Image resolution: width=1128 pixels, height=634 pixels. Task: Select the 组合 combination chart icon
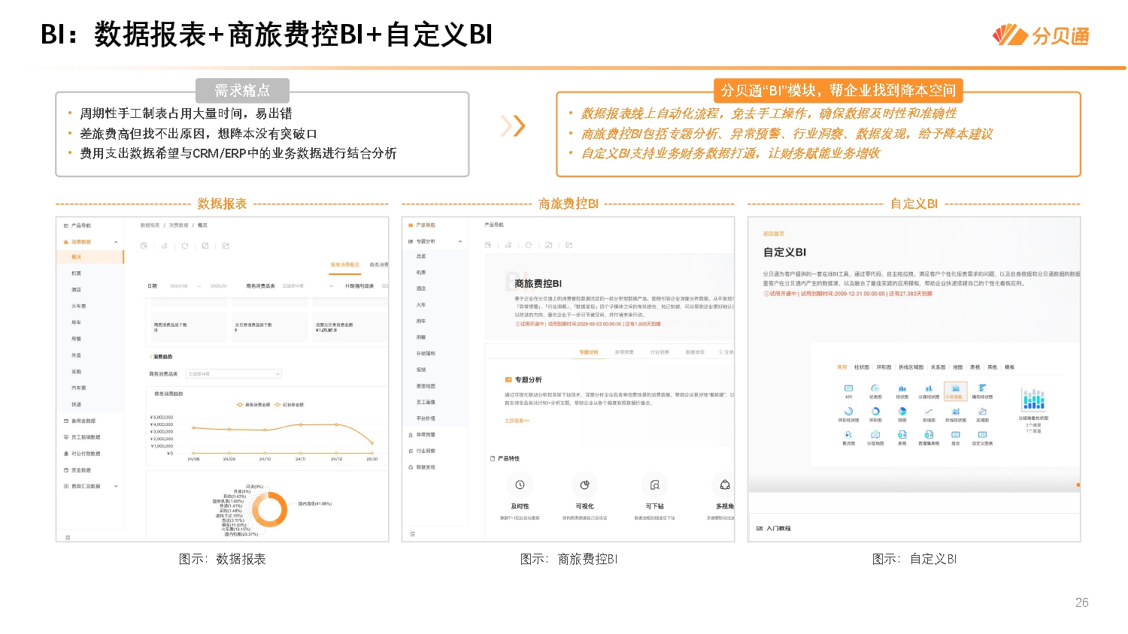[956, 434]
